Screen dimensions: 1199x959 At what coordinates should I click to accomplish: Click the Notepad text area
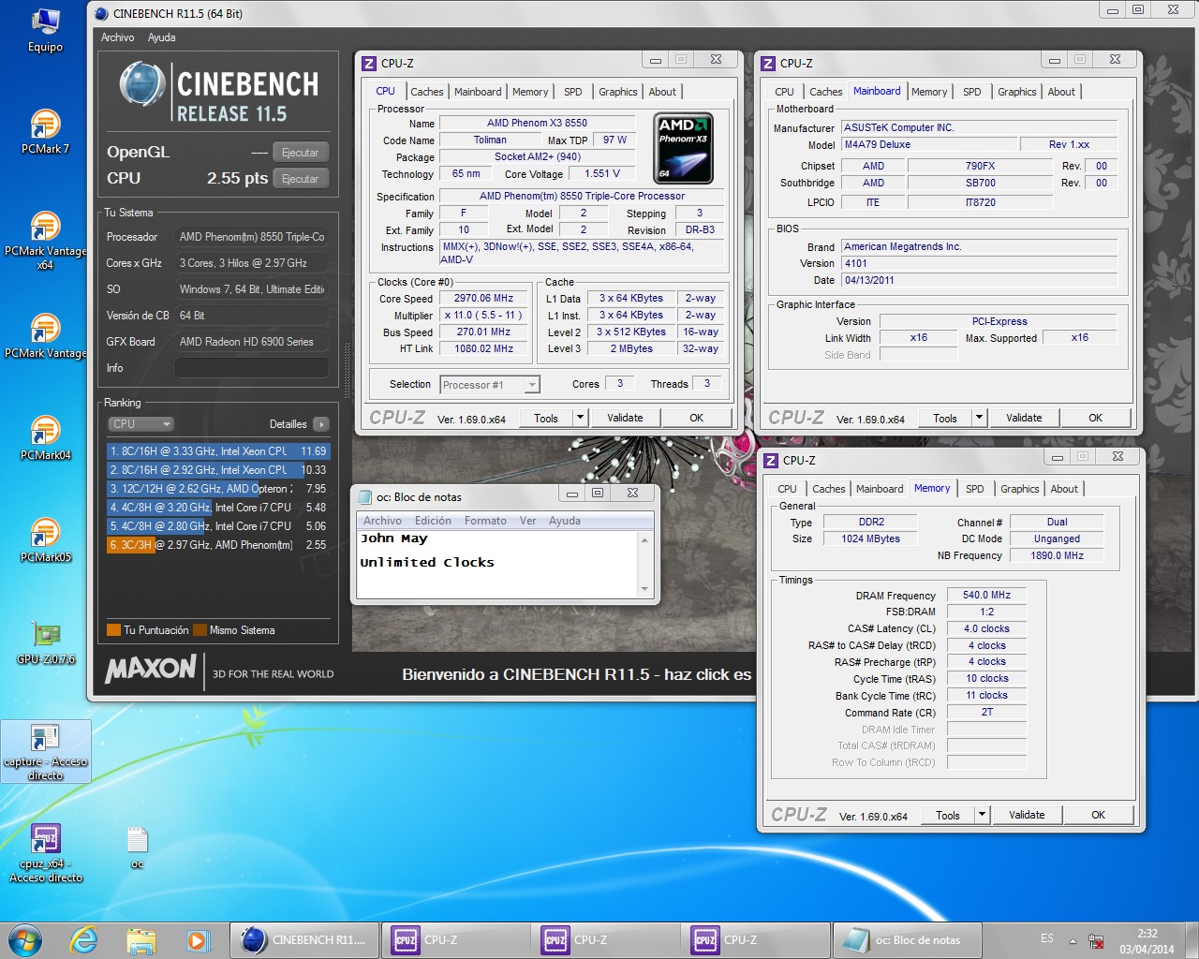point(497,564)
